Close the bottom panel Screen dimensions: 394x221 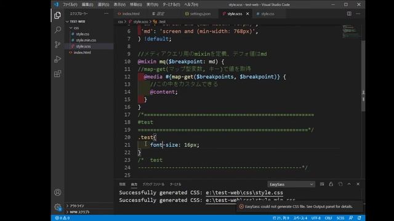358,184
